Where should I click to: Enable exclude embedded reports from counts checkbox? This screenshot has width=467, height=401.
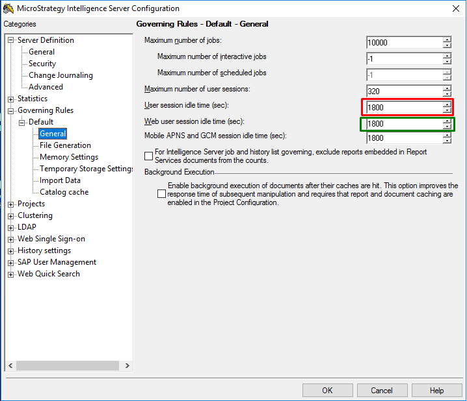point(148,156)
